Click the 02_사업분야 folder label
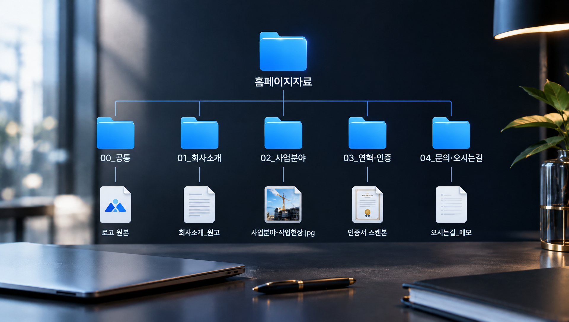This screenshot has width=569, height=322. click(283, 158)
